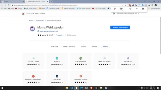Click the share page icon in address bar
The width and height of the screenshot is (161, 90).
(x=123, y=5)
